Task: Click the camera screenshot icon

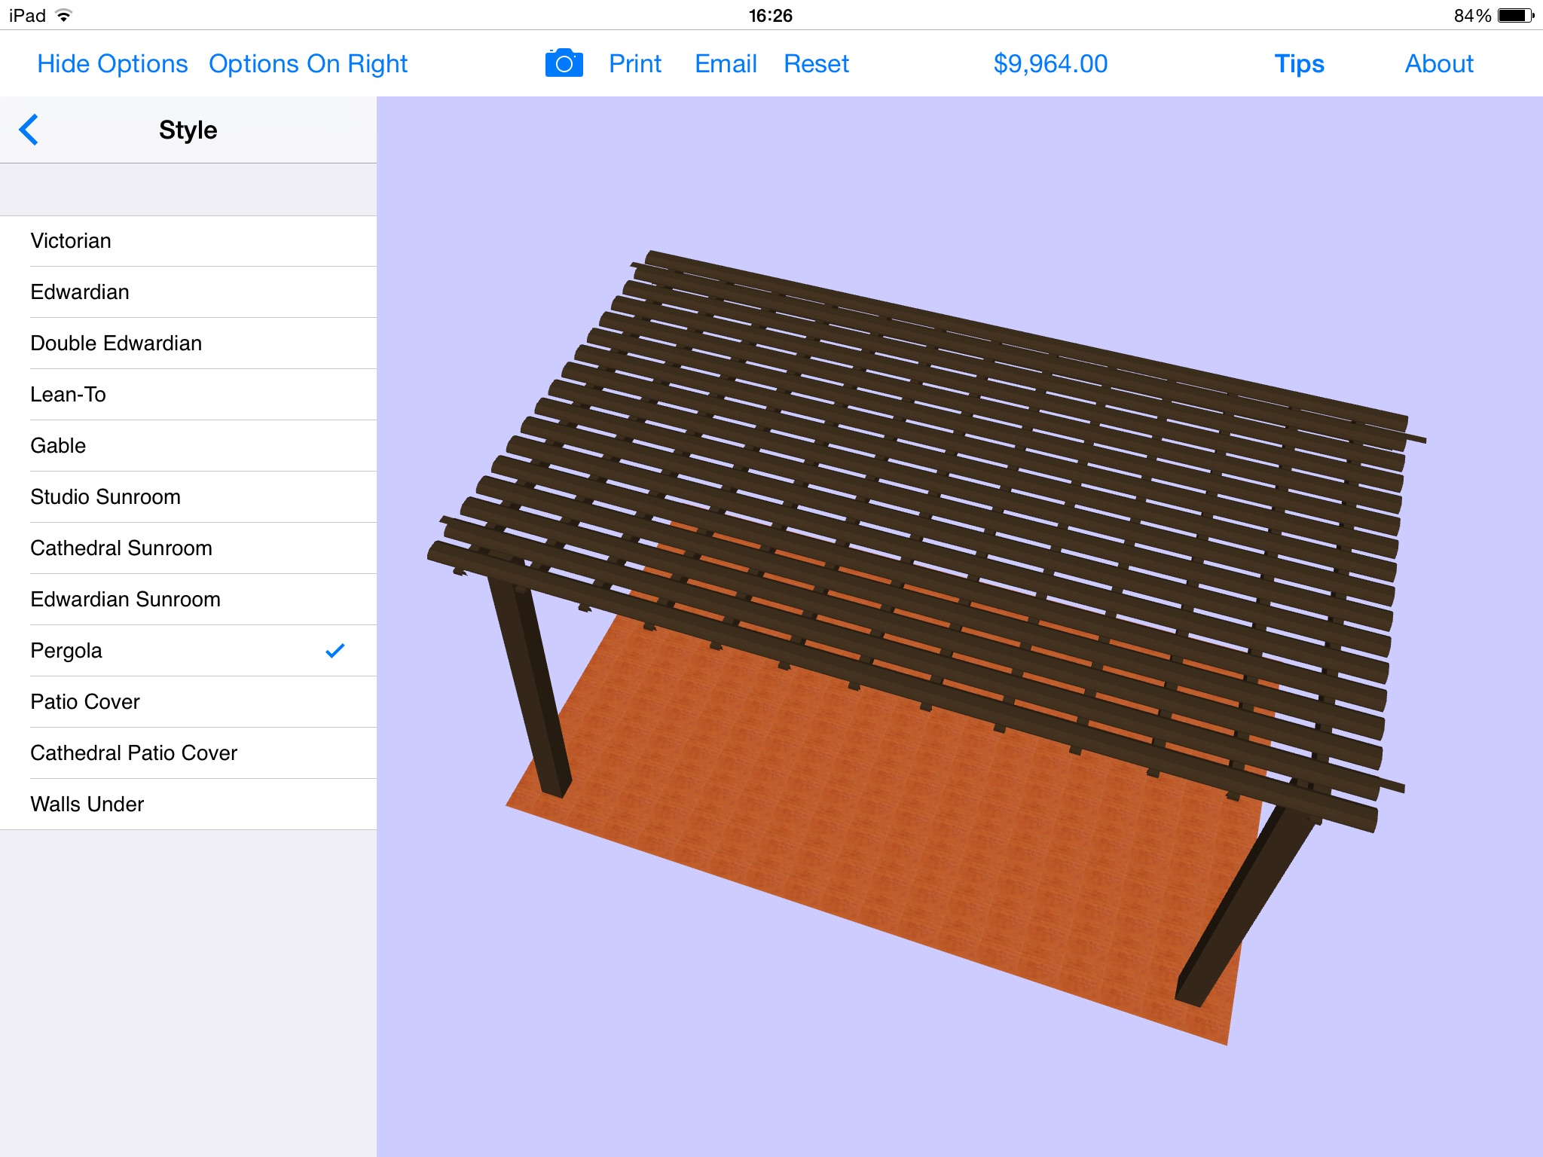Action: click(563, 63)
